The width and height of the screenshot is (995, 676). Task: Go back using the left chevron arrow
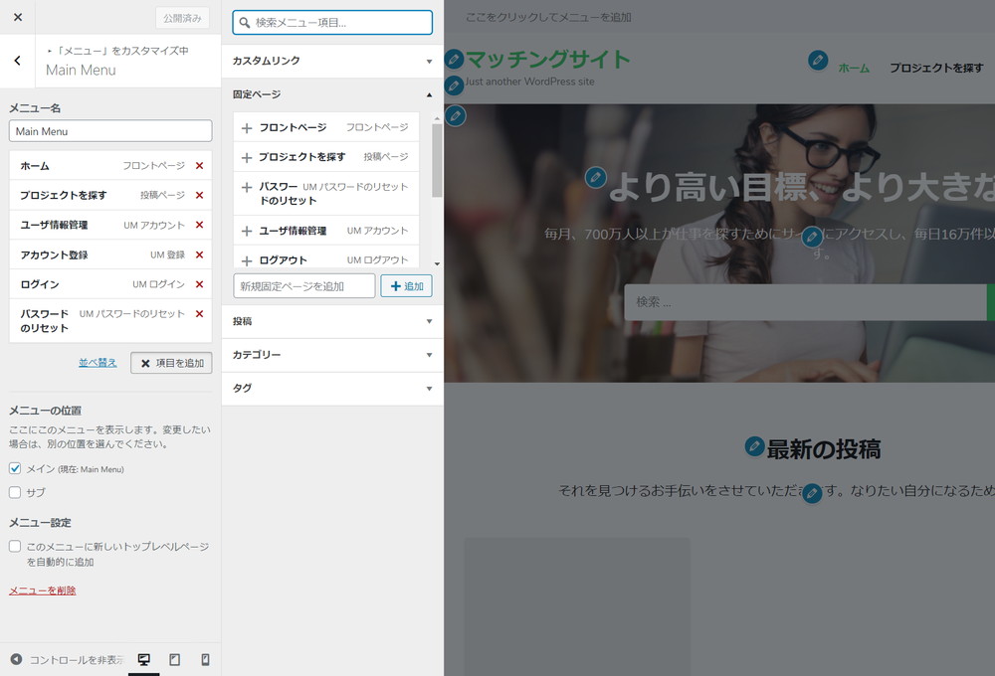point(17,61)
